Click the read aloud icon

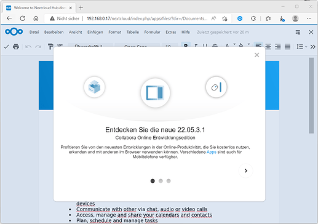213,18
